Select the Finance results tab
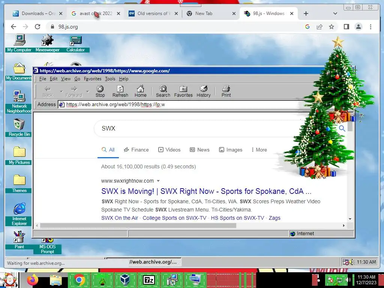 pyautogui.click(x=136, y=150)
